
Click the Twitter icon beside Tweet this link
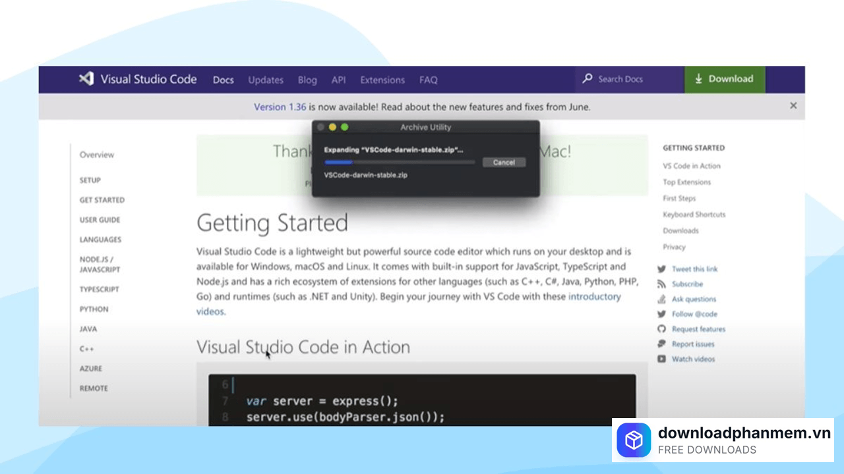pos(661,269)
